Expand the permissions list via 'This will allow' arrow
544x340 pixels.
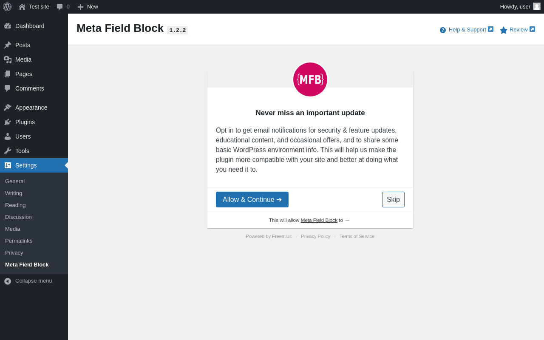click(347, 220)
